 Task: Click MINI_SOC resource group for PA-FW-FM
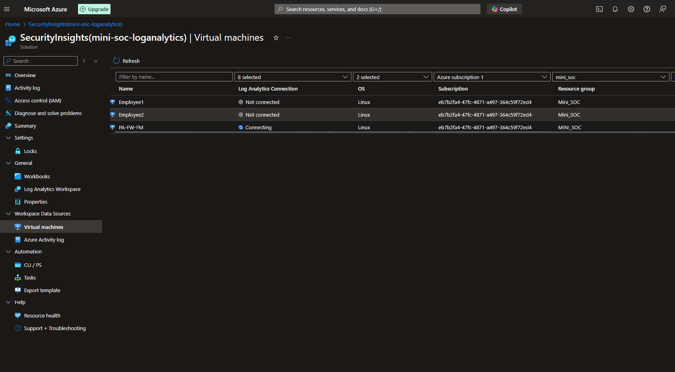(570, 127)
